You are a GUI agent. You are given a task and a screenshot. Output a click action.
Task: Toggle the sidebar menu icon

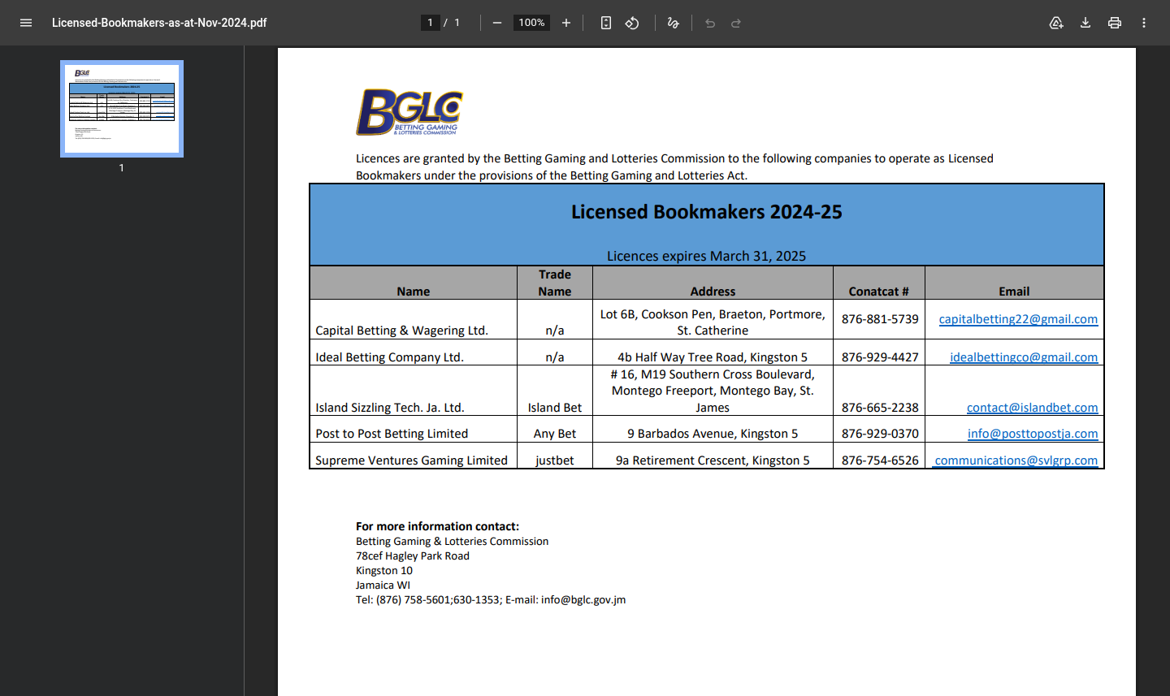tap(26, 23)
